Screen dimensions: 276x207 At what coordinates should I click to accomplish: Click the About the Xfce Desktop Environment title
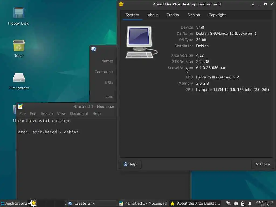tap(187, 4)
